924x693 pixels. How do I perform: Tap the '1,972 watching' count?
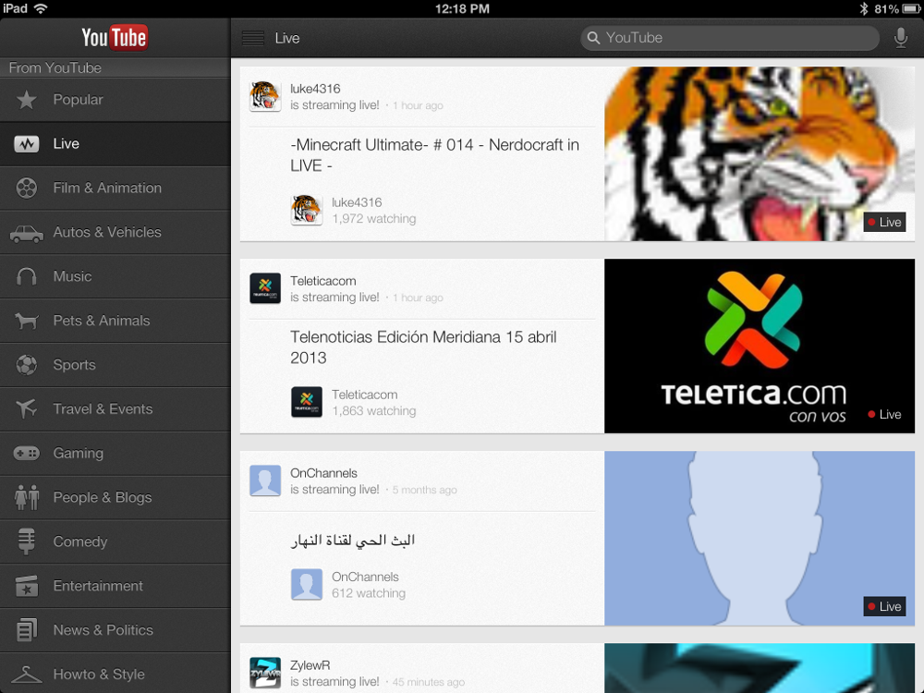click(x=373, y=219)
